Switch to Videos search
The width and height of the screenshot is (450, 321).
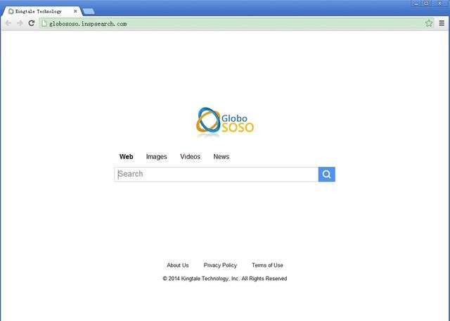(191, 156)
